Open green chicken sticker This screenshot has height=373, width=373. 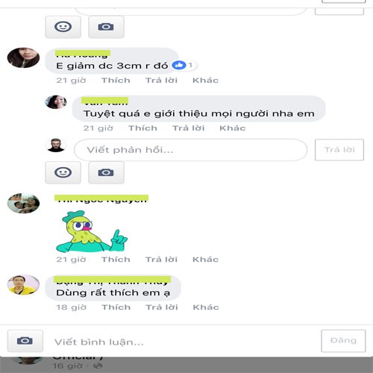(92, 231)
